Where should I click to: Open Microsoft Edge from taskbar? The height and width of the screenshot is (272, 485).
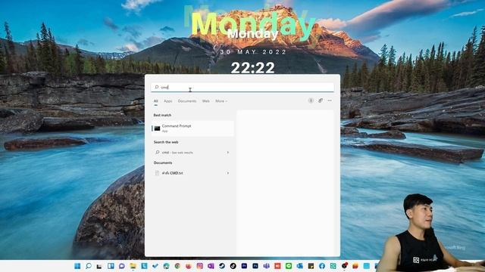pos(167,266)
